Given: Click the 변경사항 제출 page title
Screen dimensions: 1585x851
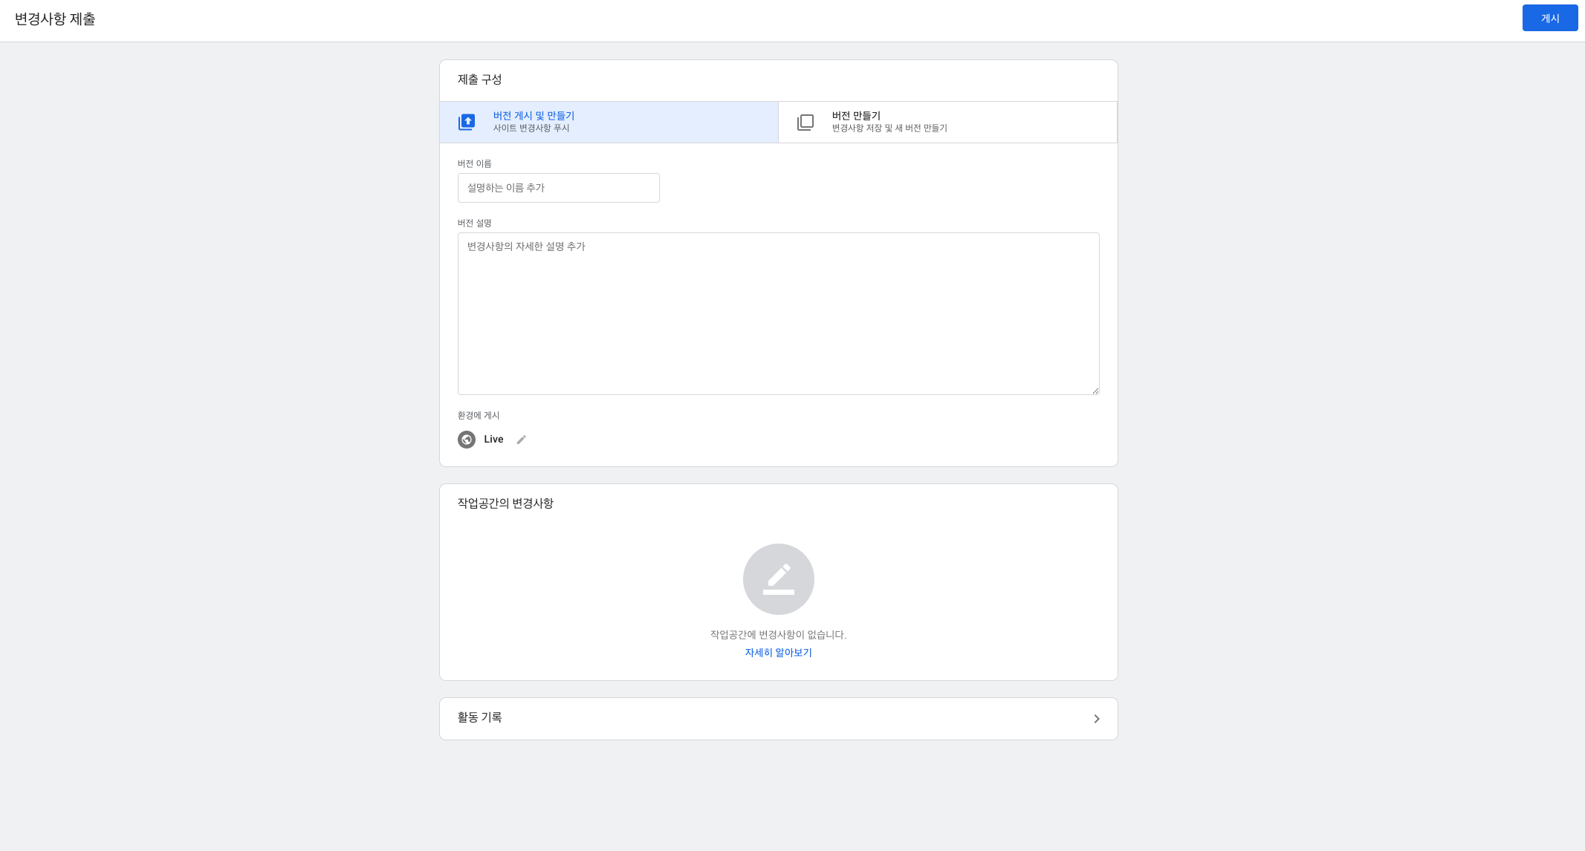Looking at the screenshot, I should tap(55, 19).
